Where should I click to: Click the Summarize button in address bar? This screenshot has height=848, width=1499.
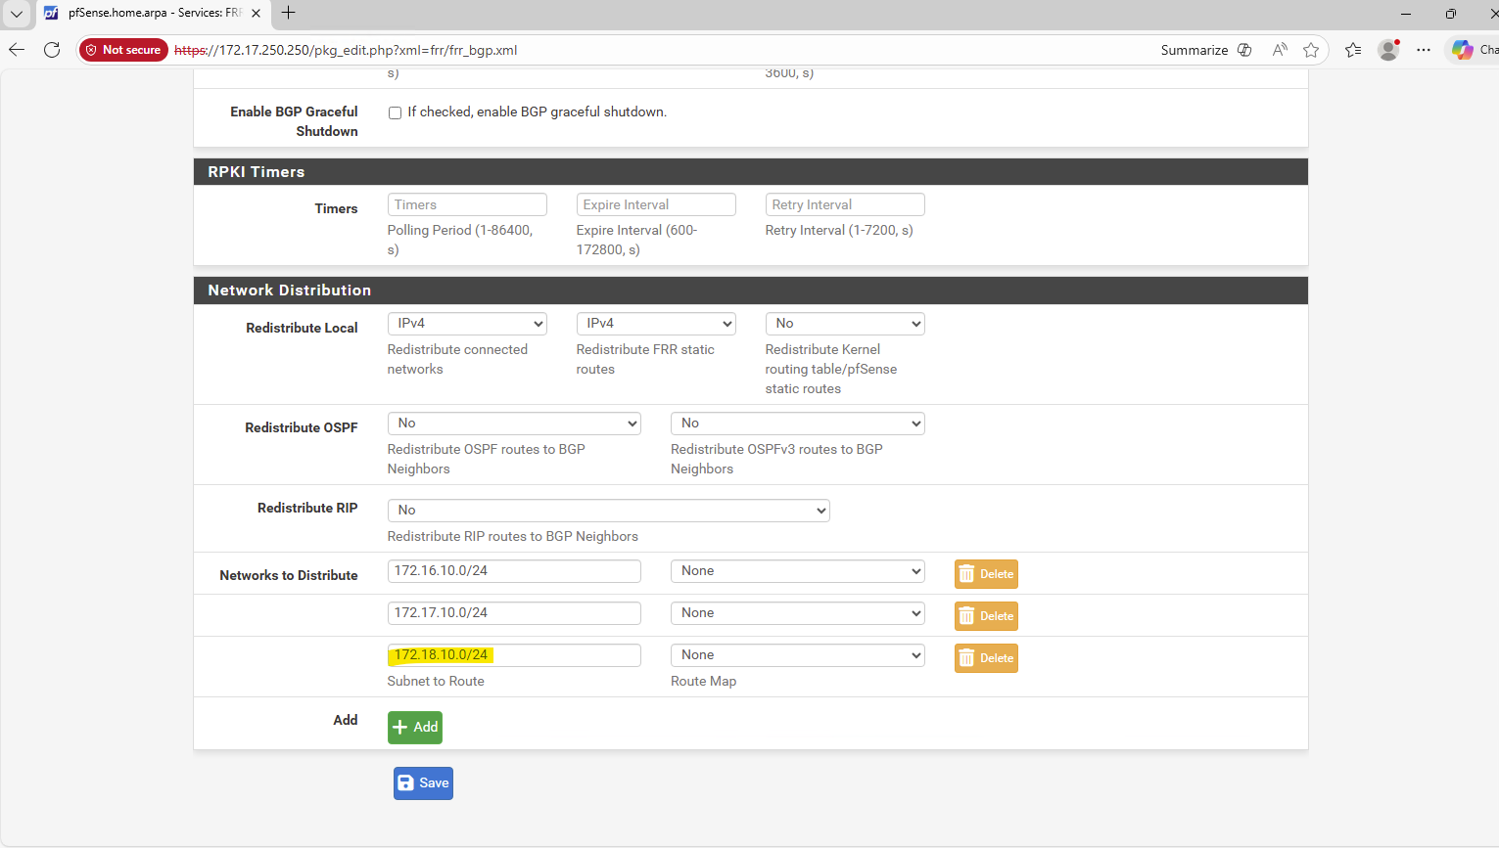pos(1205,50)
